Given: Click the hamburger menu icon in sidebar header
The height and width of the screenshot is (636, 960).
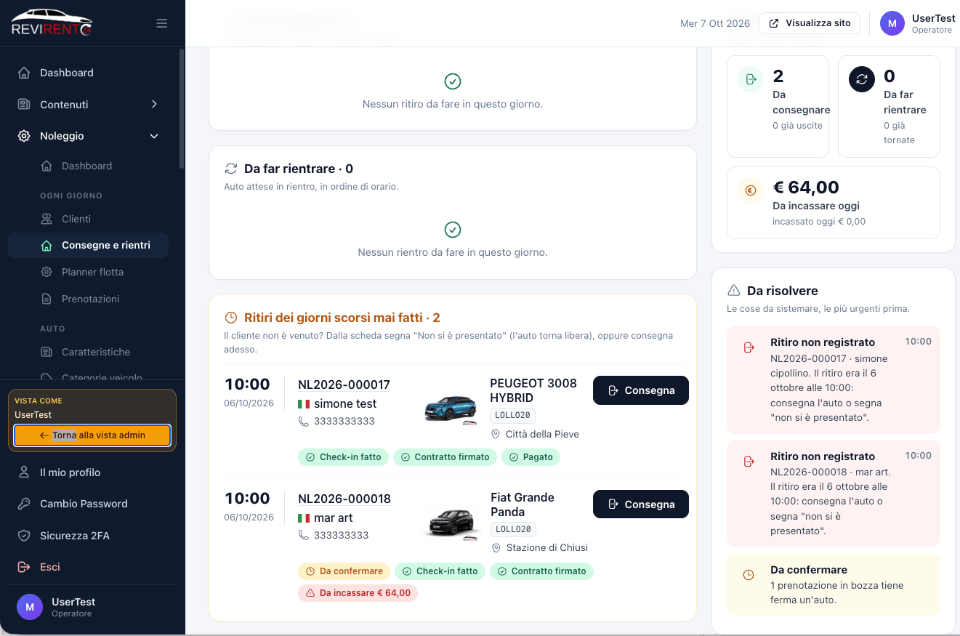Looking at the screenshot, I should 162,23.
